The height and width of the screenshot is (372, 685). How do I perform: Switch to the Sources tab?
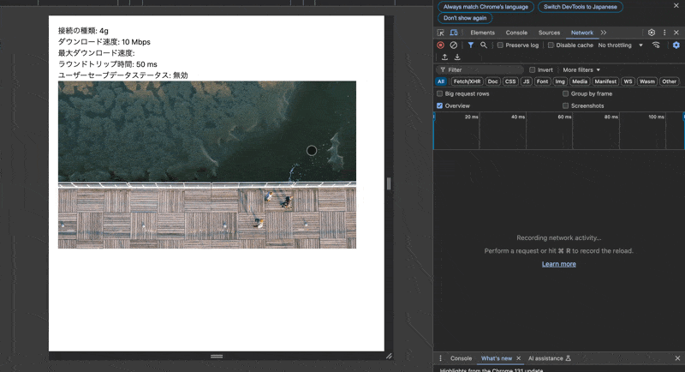pyautogui.click(x=549, y=33)
